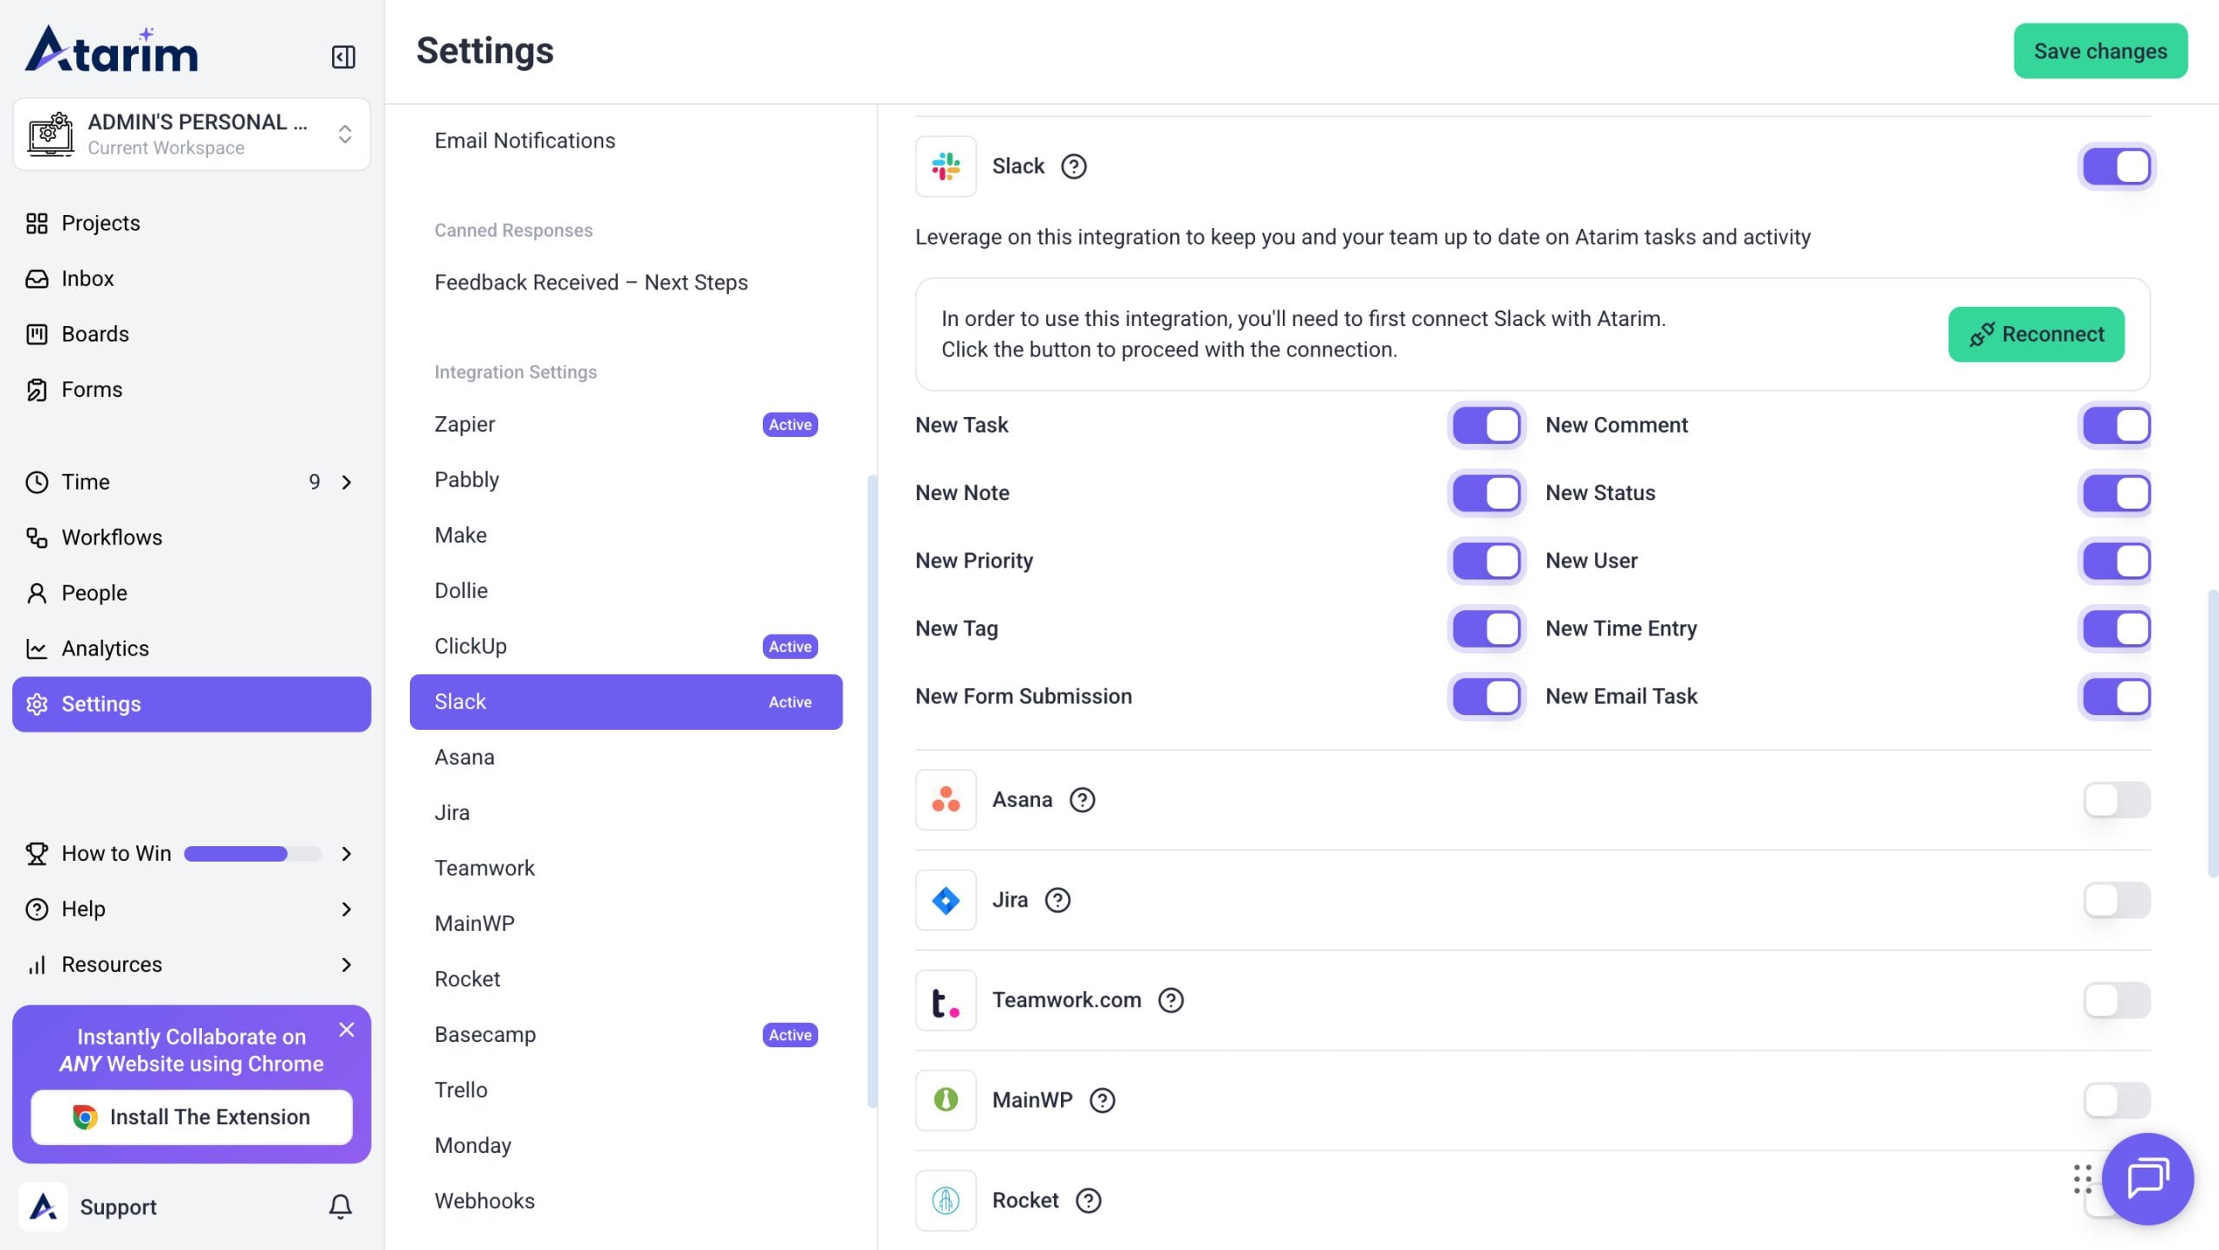The height and width of the screenshot is (1250, 2219).
Task: Expand the Time menu chevron
Action: [x=347, y=482]
